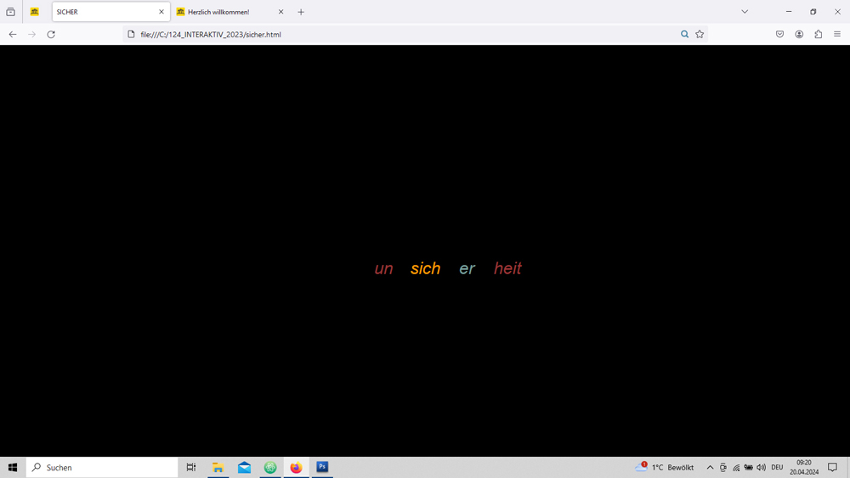This screenshot has width=850, height=478.
Task: Open the network Wi-Fi tray icon
Action: point(736,467)
